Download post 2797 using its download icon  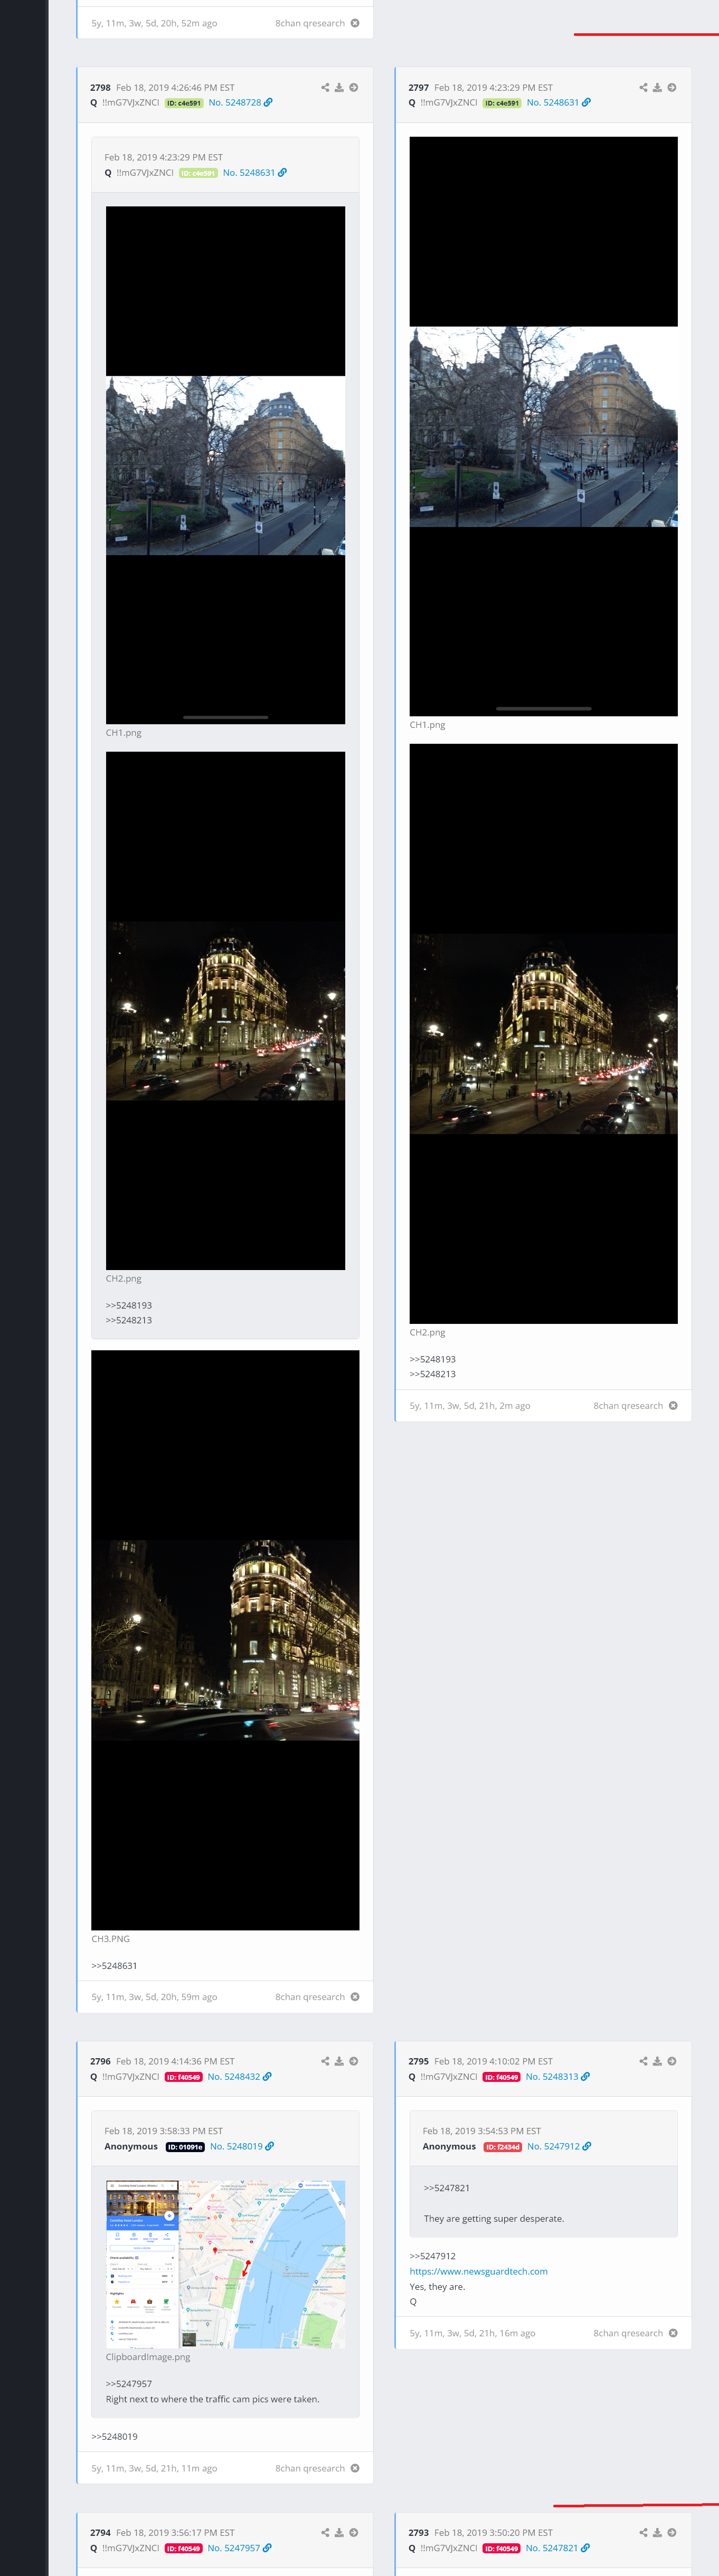click(x=657, y=88)
